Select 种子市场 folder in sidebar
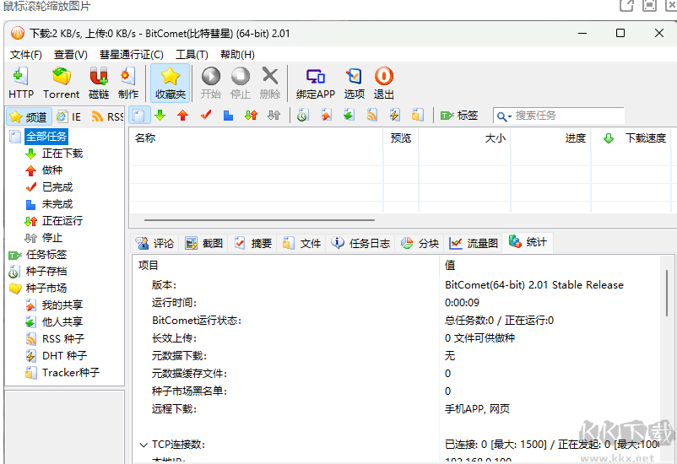 (46, 289)
